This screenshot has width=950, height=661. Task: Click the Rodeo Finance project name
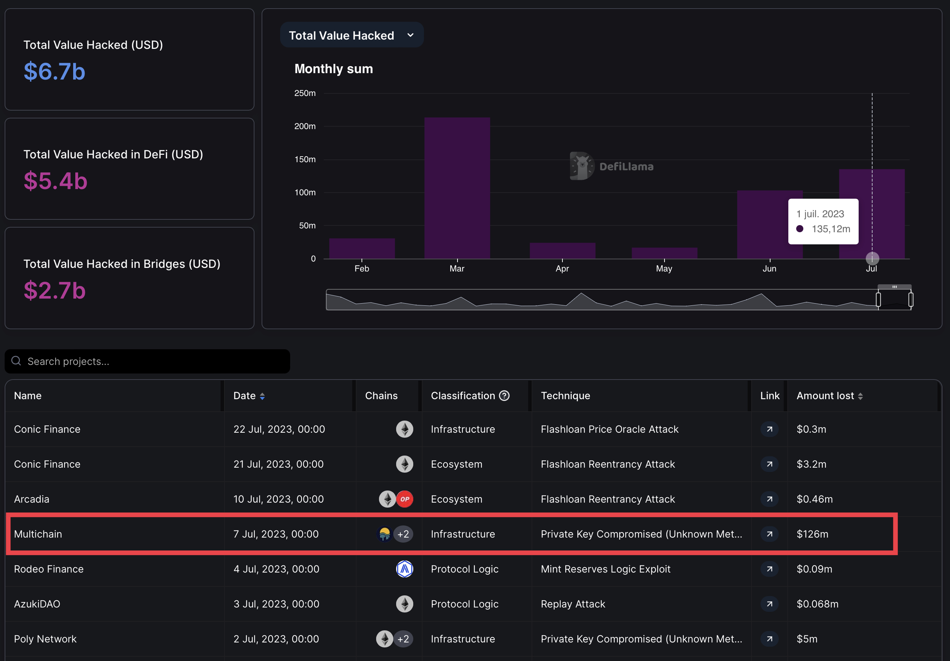point(49,569)
